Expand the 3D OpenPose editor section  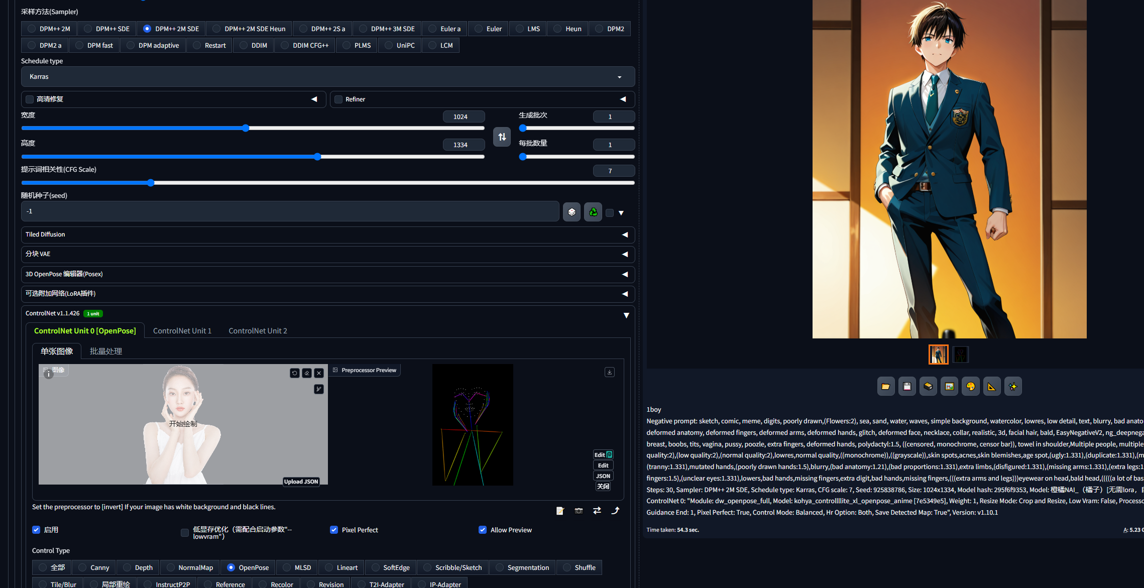click(327, 274)
